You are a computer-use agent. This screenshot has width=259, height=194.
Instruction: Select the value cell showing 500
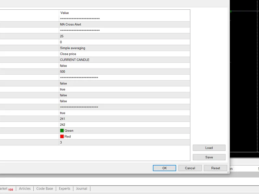pos(124,71)
